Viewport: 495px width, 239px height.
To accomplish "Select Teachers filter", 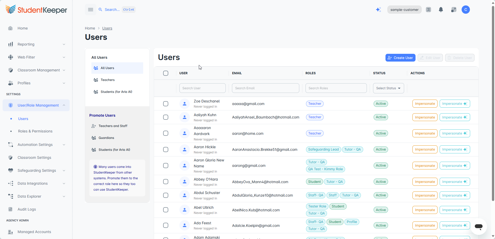I will click(x=117, y=80).
